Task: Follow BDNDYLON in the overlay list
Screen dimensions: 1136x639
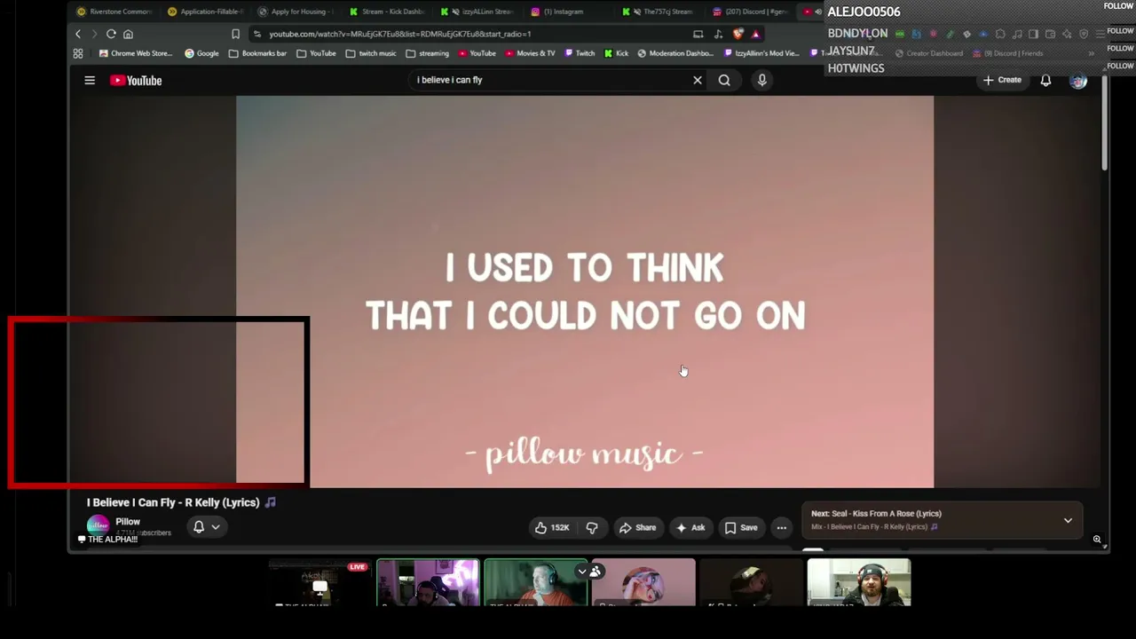Action: 1118,31
